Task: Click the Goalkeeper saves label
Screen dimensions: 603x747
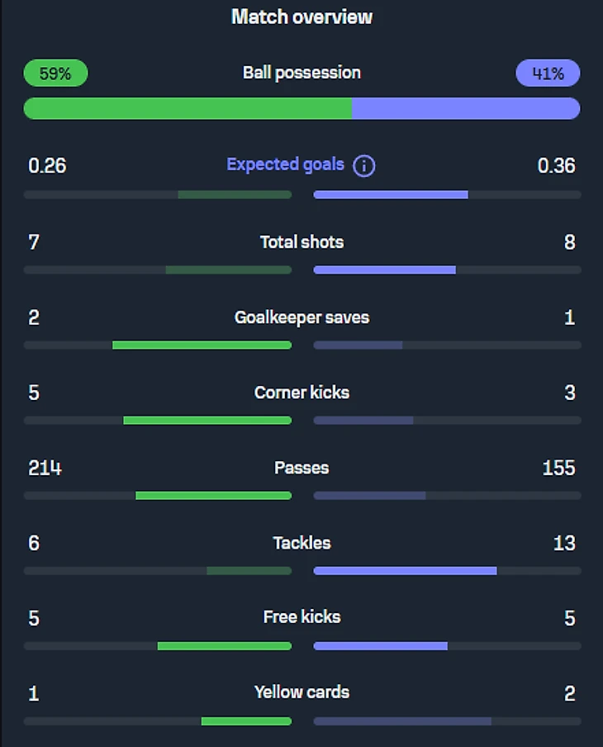Action: (x=301, y=317)
